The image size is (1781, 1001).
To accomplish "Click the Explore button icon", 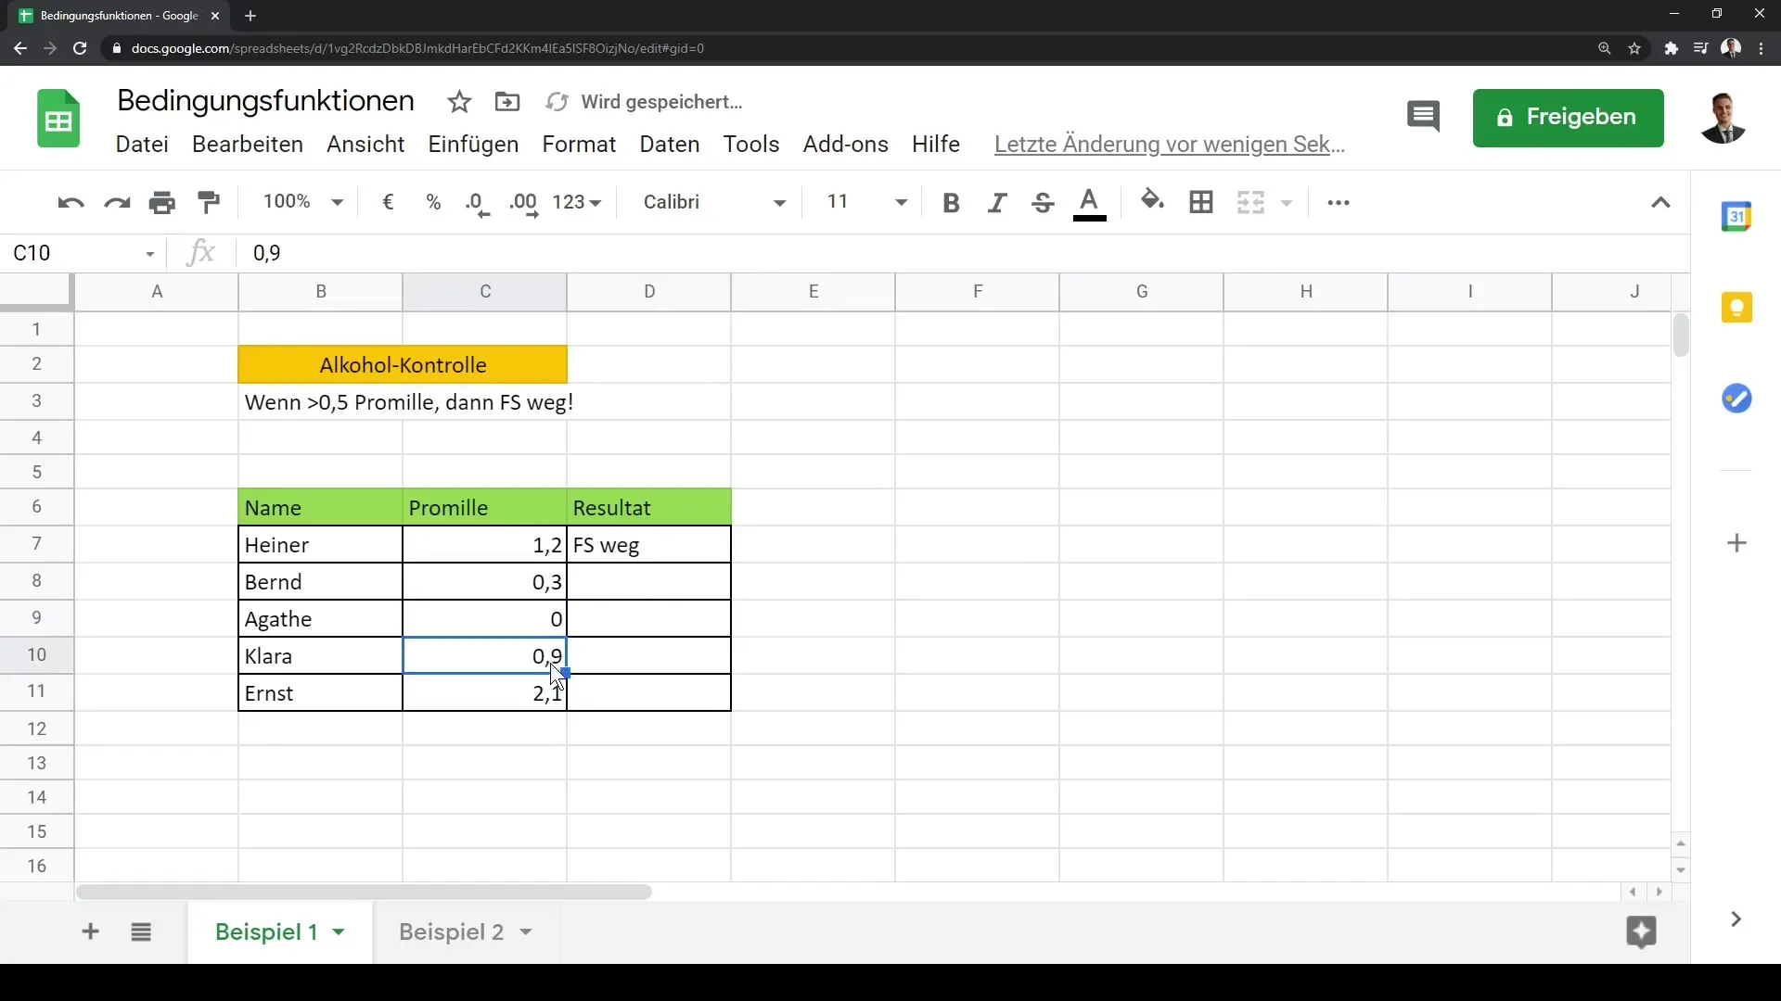I will [x=1641, y=931].
